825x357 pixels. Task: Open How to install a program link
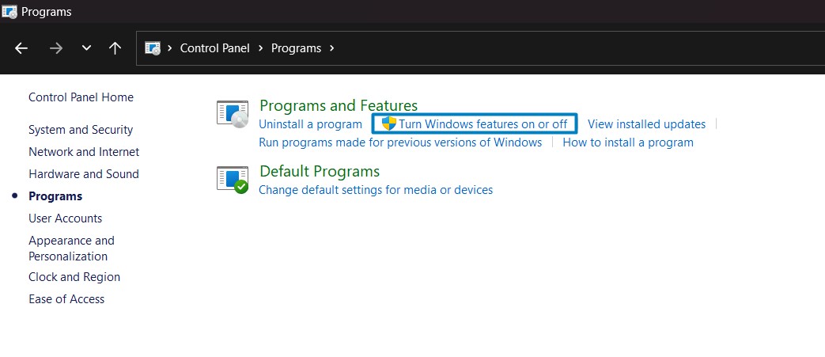tap(628, 142)
